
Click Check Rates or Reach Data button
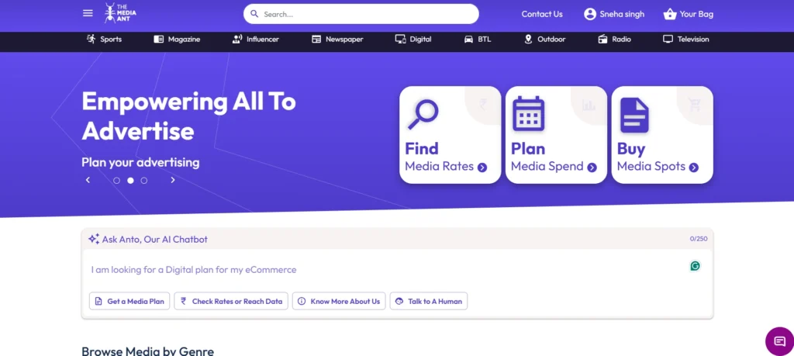click(x=231, y=301)
